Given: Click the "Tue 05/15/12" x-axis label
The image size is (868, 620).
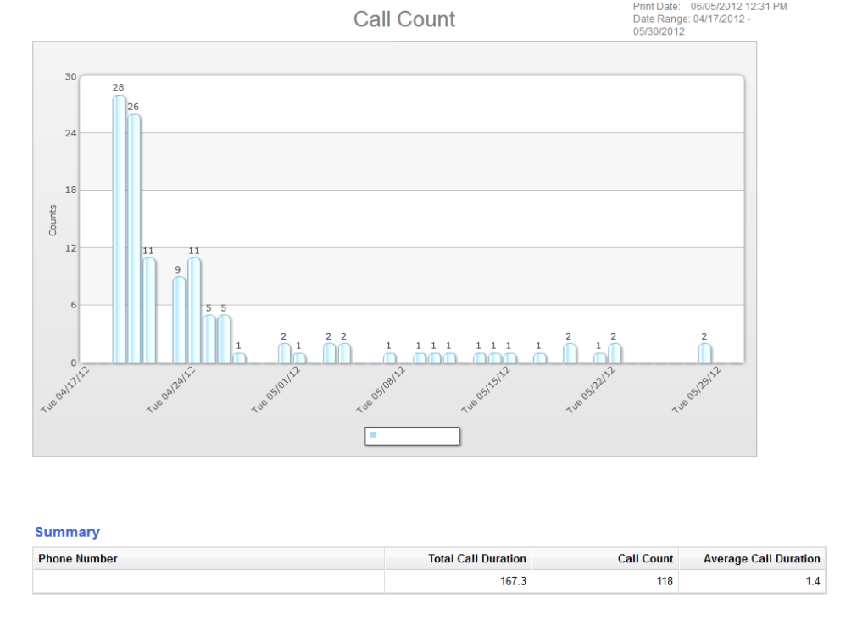Looking at the screenshot, I should 486,390.
